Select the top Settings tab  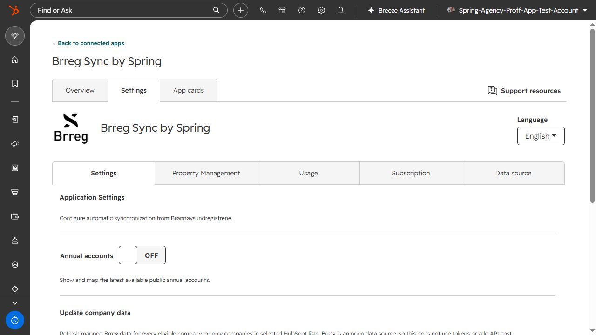(x=134, y=90)
